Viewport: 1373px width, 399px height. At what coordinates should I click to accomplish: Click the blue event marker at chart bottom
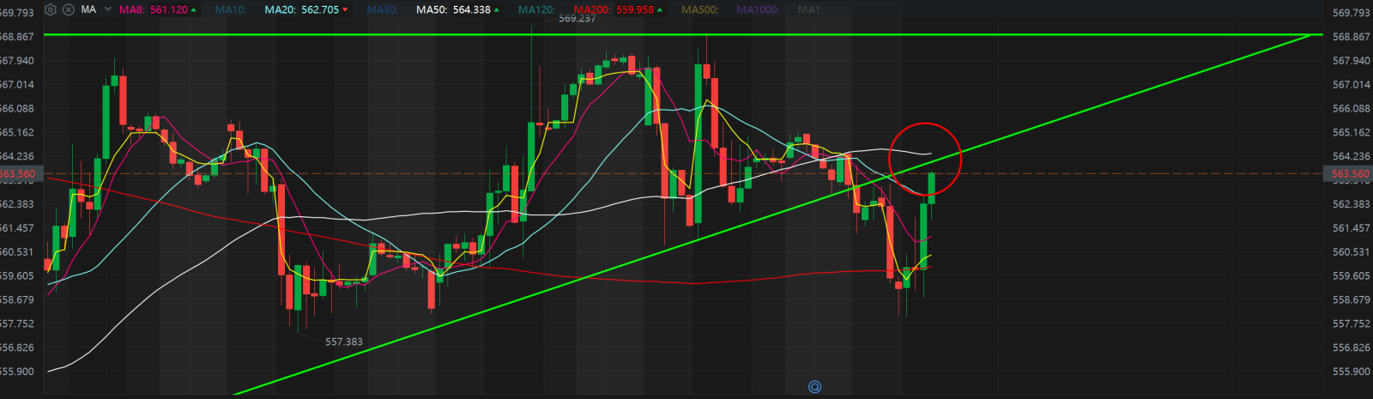pyautogui.click(x=814, y=387)
